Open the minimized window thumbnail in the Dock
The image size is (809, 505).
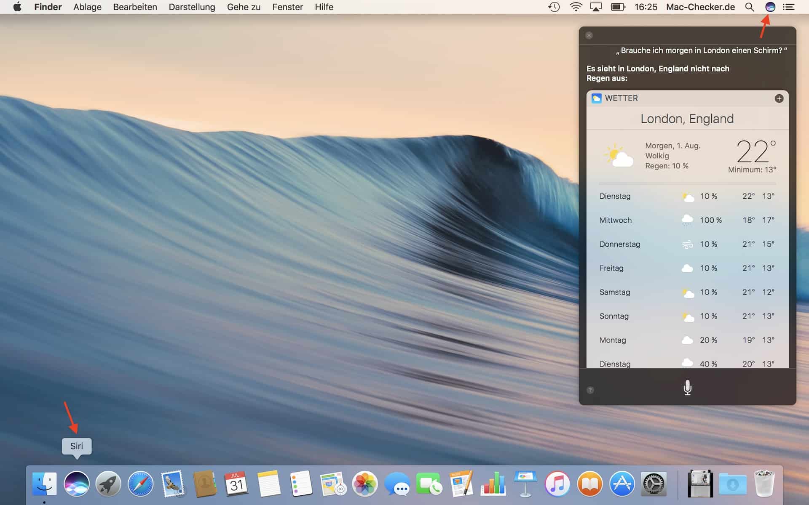click(700, 484)
